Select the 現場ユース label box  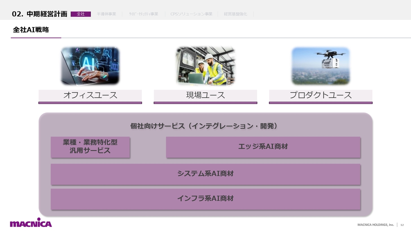pyautogui.click(x=205, y=95)
